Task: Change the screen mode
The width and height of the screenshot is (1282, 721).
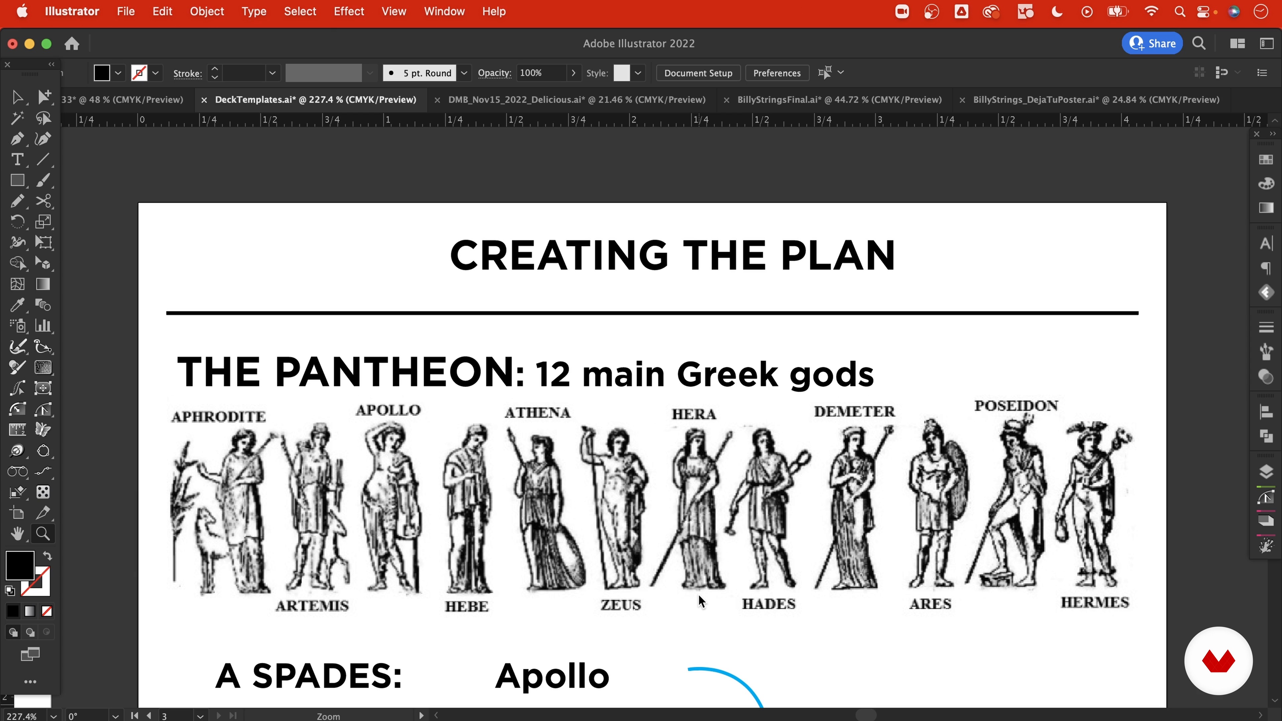Action: click(x=30, y=655)
